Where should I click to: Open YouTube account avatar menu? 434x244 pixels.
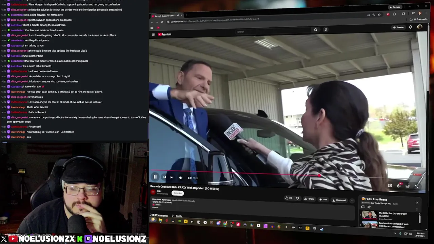(420, 27)
